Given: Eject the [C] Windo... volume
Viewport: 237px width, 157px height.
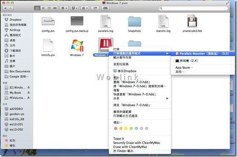Looking at the screenshot, I should [28, 87].
